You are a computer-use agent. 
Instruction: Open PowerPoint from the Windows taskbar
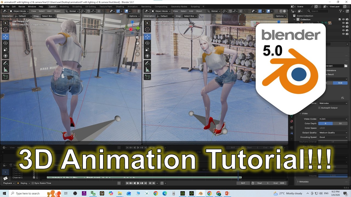click(x=227, y=193)
